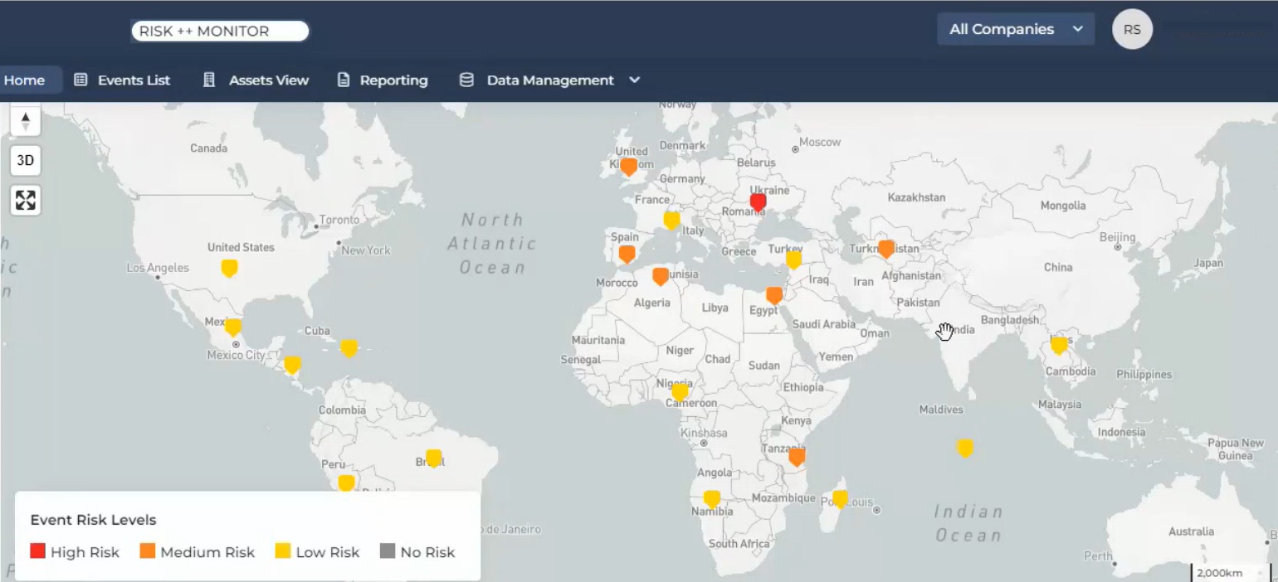
Task: Click the Home navigation button
Action: pyautogui.click(x=25, y=80)
